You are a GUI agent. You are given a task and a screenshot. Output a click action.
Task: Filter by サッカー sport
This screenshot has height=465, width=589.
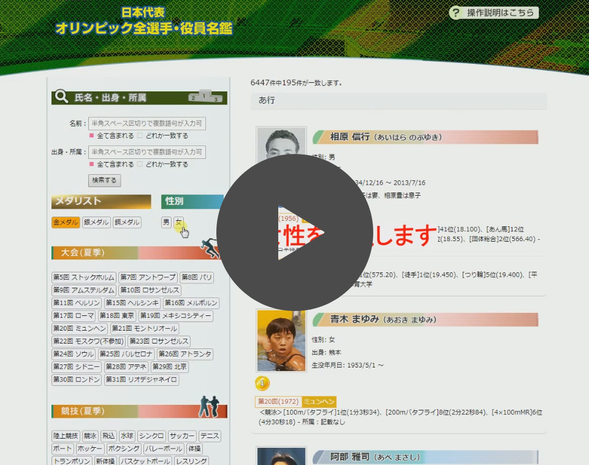click(x=182, y=436)
